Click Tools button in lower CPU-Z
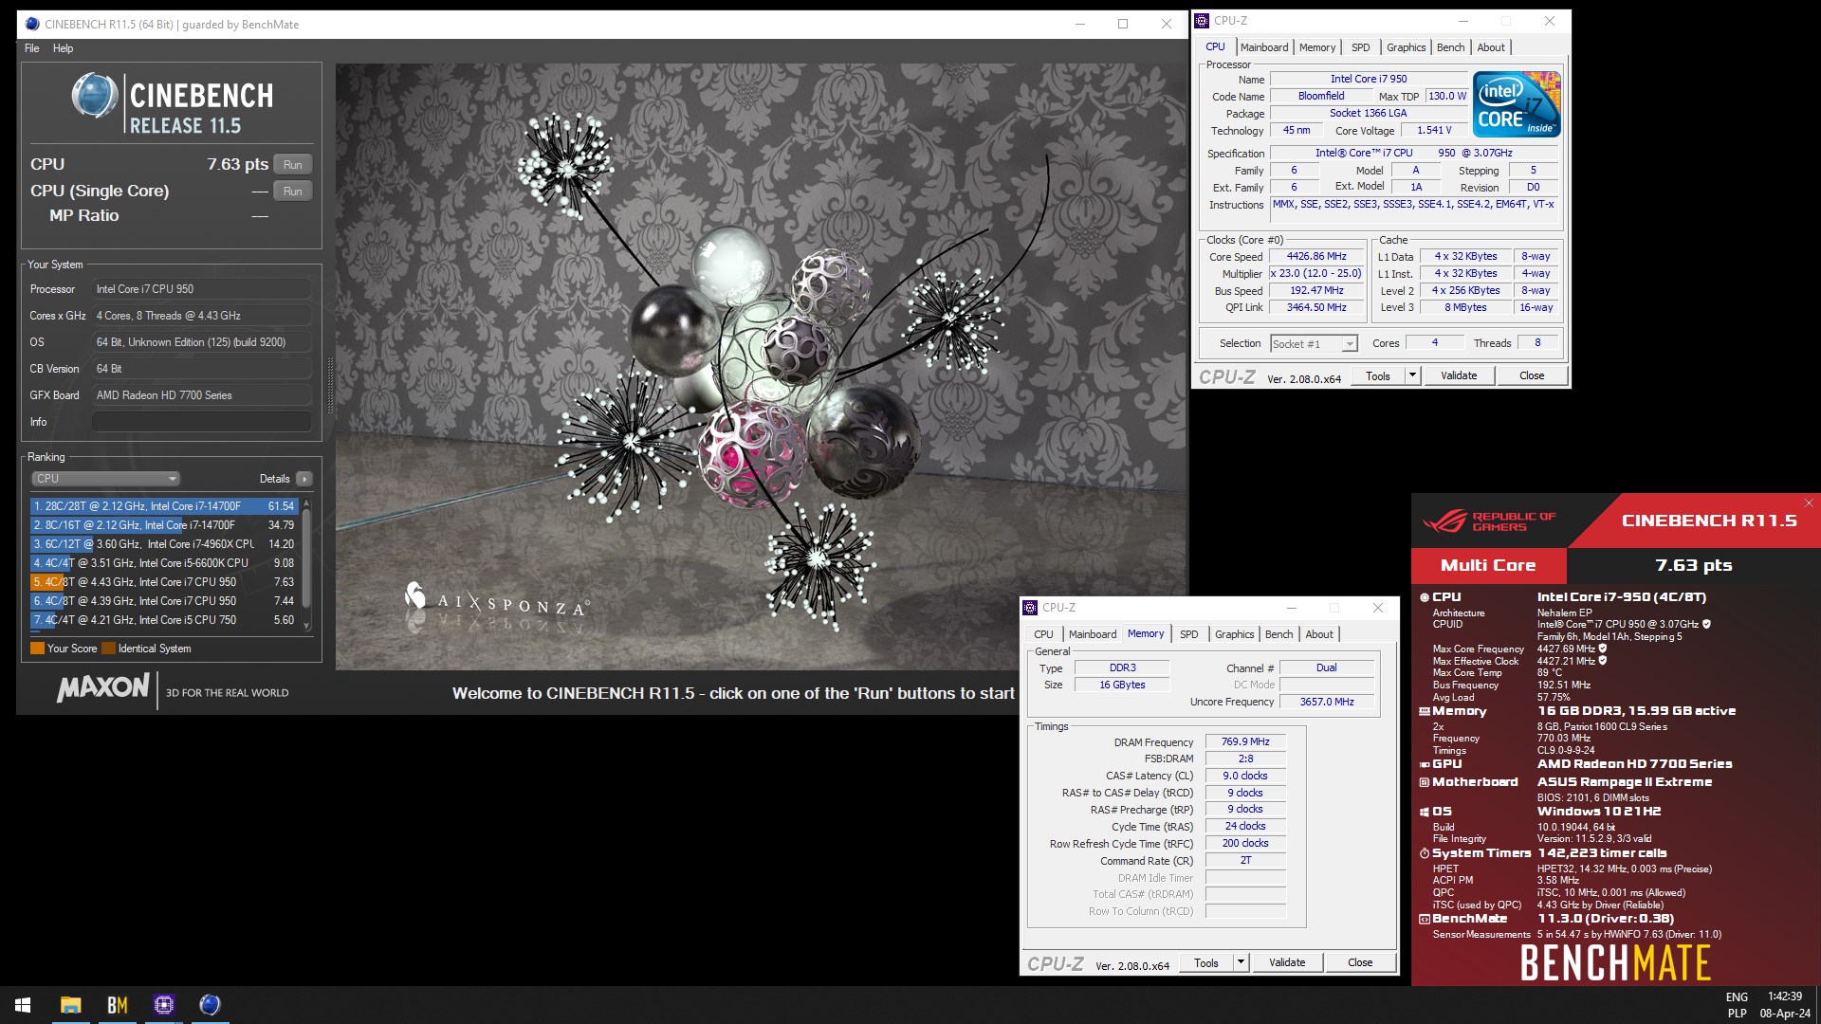 (1205, 962)
